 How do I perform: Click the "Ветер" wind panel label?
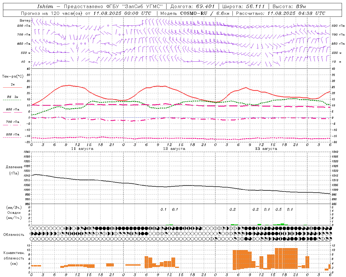(25, 21)
